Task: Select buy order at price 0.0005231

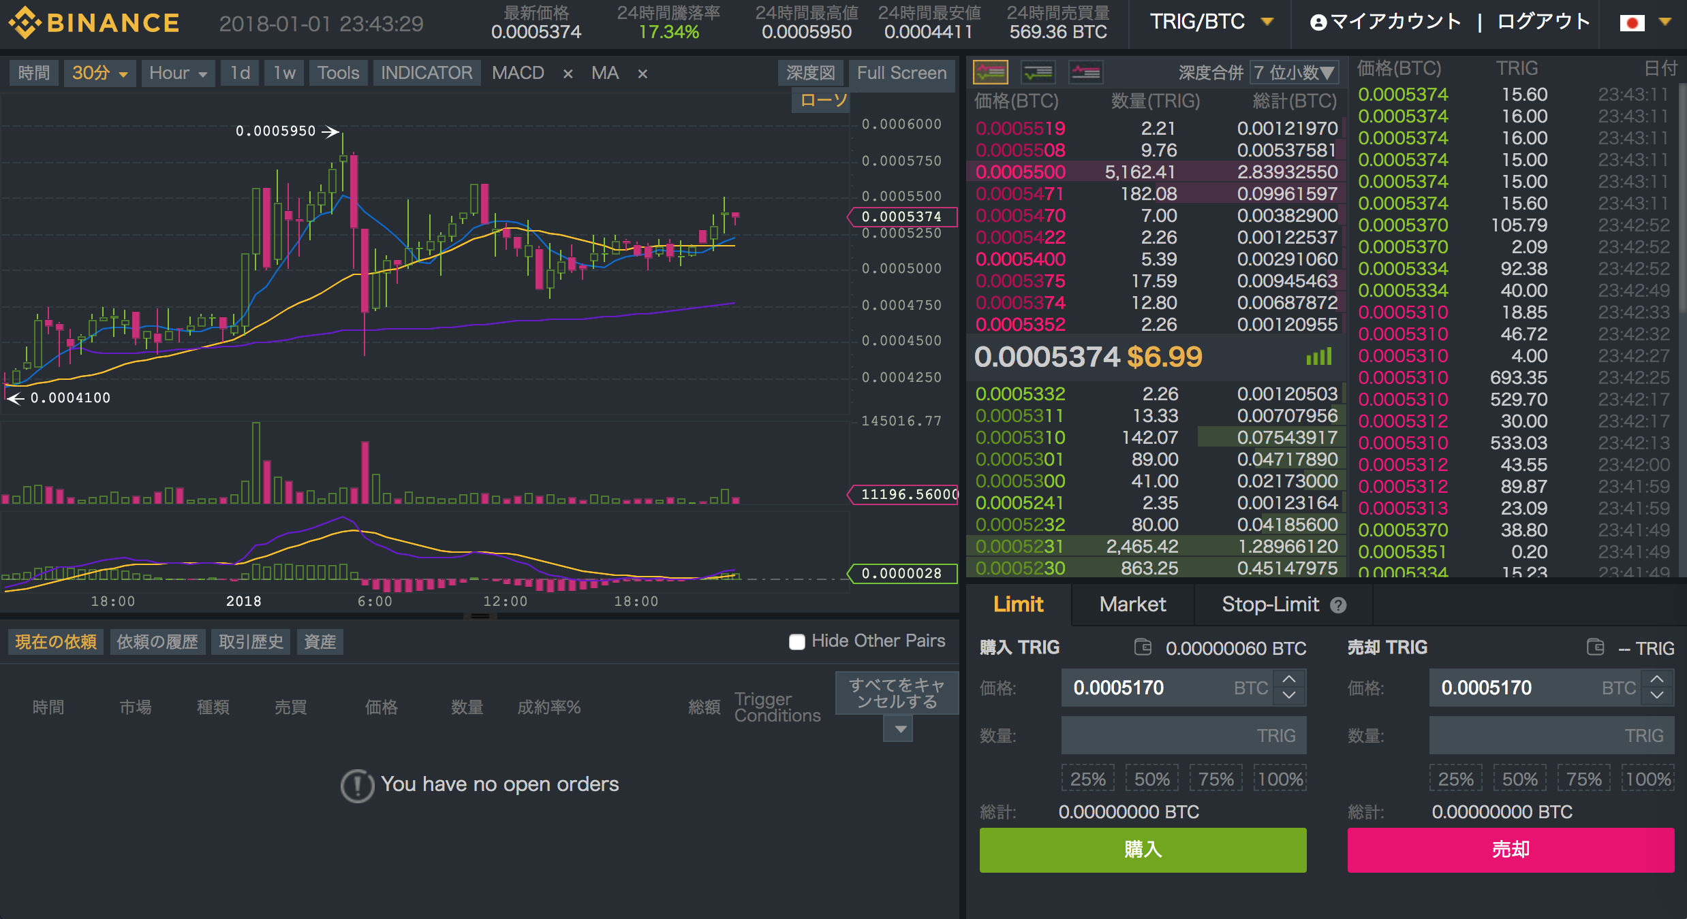Action: point(1156,546)
